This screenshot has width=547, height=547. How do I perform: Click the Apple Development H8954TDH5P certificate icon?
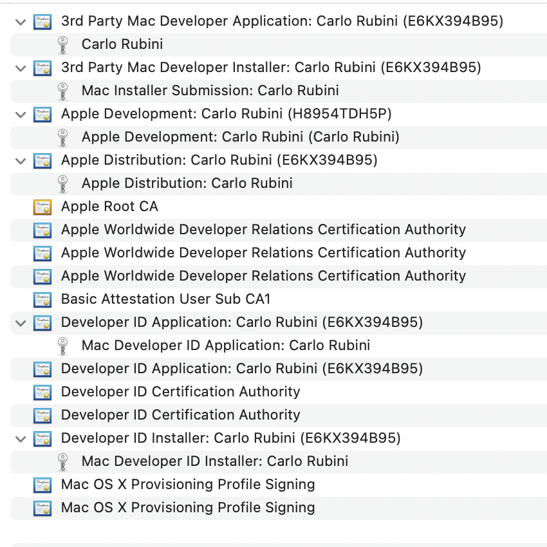pos(42,114)
